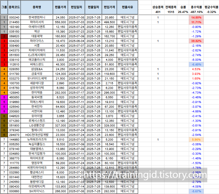Select the 백산 cell

click(37, 32)
